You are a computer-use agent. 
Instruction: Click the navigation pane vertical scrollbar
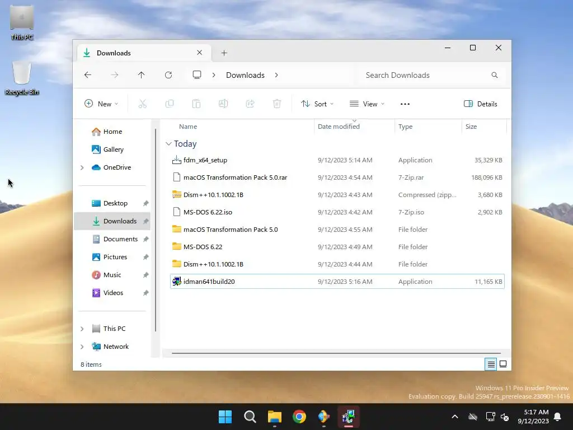tap(156, 230)
